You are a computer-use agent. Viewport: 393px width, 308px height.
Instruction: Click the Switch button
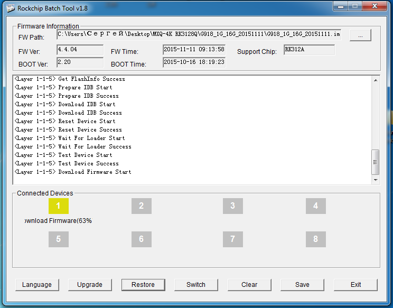pos(196,285)
